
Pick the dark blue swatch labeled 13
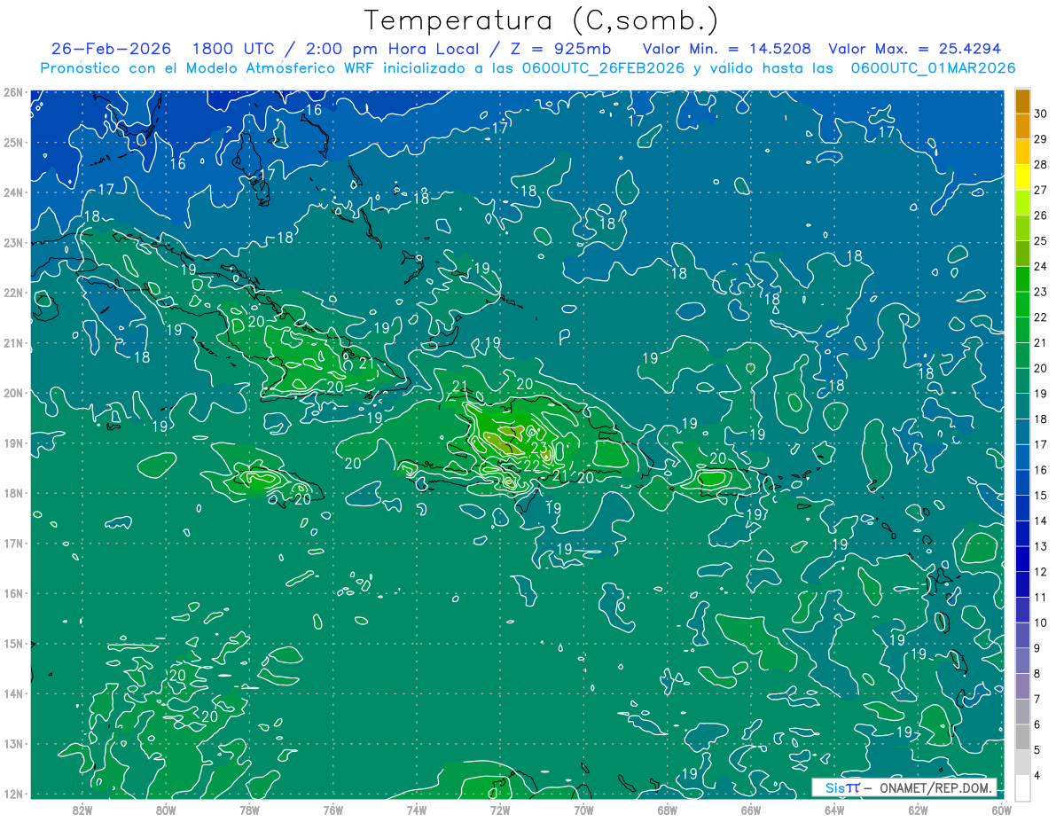coord(1022,533)
